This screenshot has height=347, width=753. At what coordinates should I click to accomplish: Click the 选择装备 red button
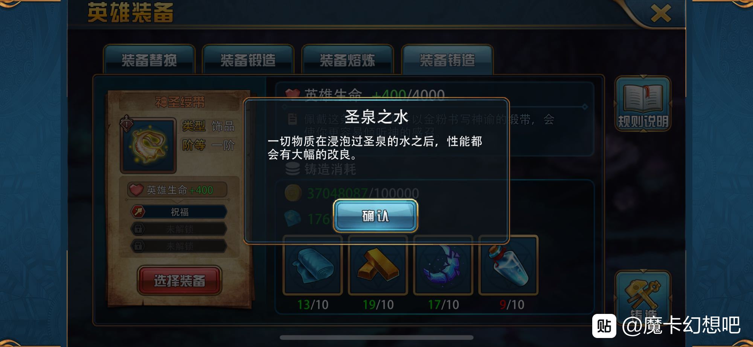180,280
